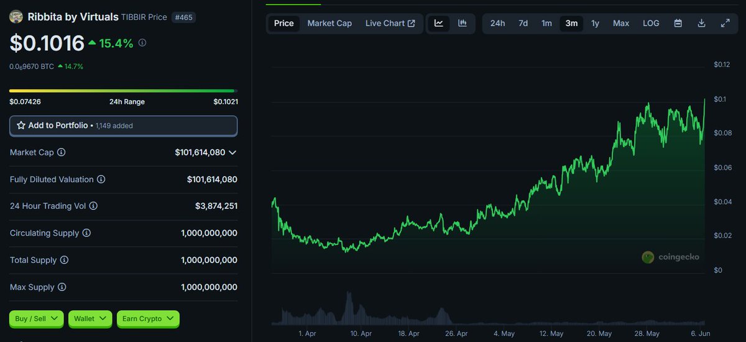Screen dimensions: 746x342
Task: Open the calendar date range picker
Action: click(x=678, y=23)
